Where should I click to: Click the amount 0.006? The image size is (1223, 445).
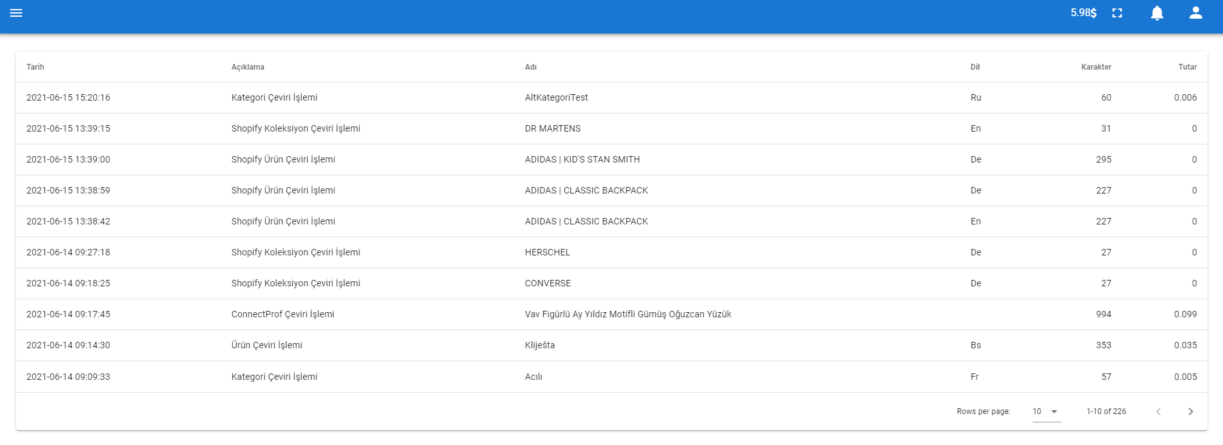(1186, 98)
